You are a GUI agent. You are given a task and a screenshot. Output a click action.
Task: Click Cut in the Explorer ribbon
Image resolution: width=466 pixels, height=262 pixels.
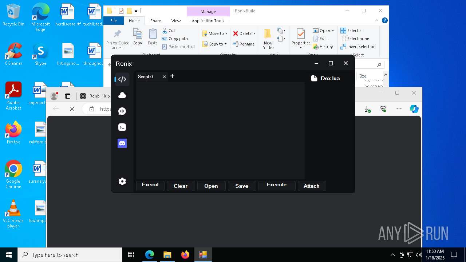pos(169,31)
